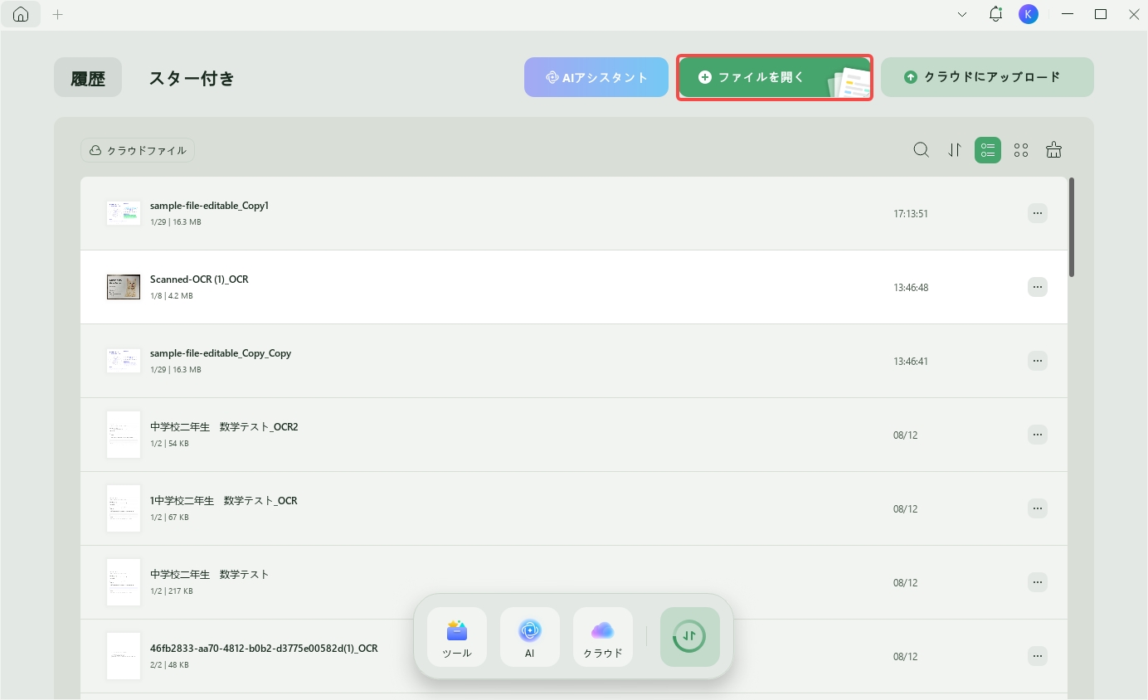Click the 1/2 | 67 KB file info

pos(169,518)
